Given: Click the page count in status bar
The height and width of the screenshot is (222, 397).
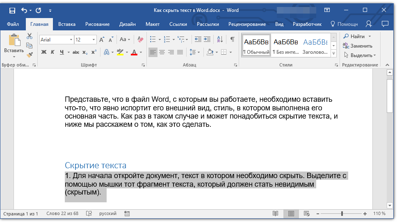Looking at the screenshot, I should pos(21,214).
